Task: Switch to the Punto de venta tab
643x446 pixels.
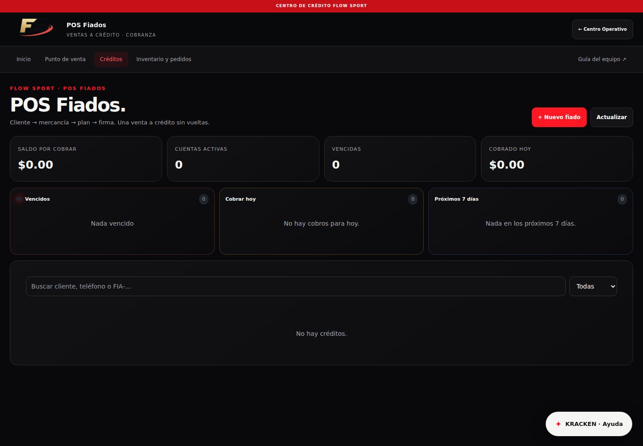Action: tap(65, 59)
